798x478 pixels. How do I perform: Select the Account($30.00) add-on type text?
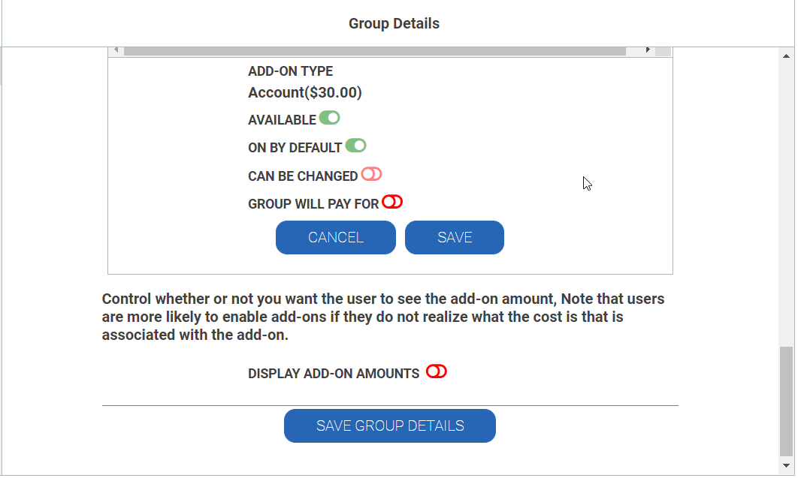coord(305,92)
